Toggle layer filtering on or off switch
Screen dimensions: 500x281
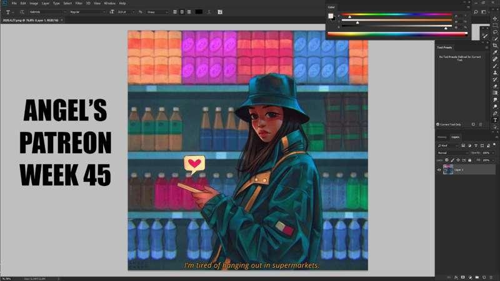494,145
